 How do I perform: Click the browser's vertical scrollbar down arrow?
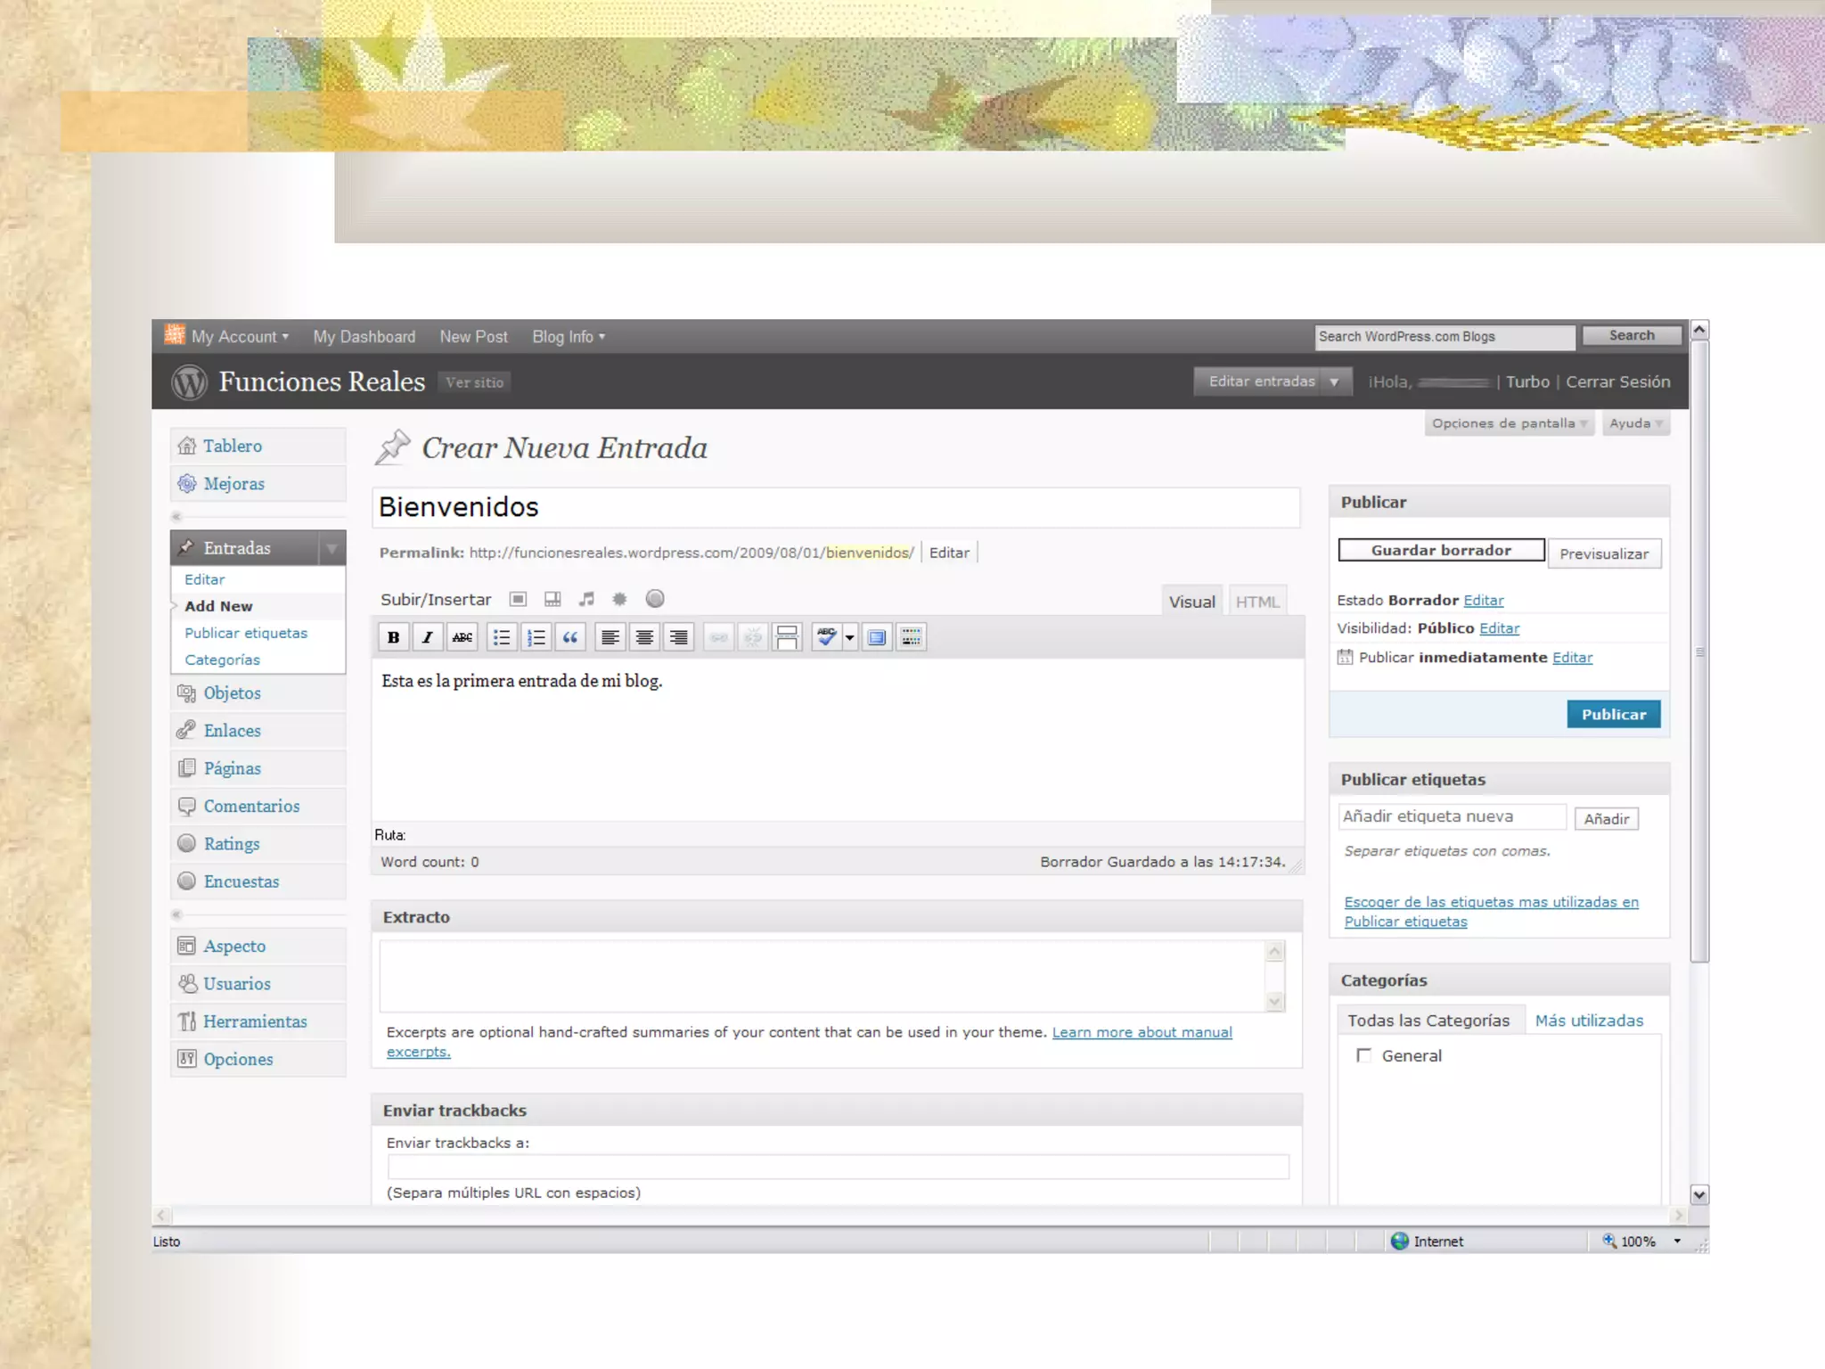[x=1699, y=1195]
